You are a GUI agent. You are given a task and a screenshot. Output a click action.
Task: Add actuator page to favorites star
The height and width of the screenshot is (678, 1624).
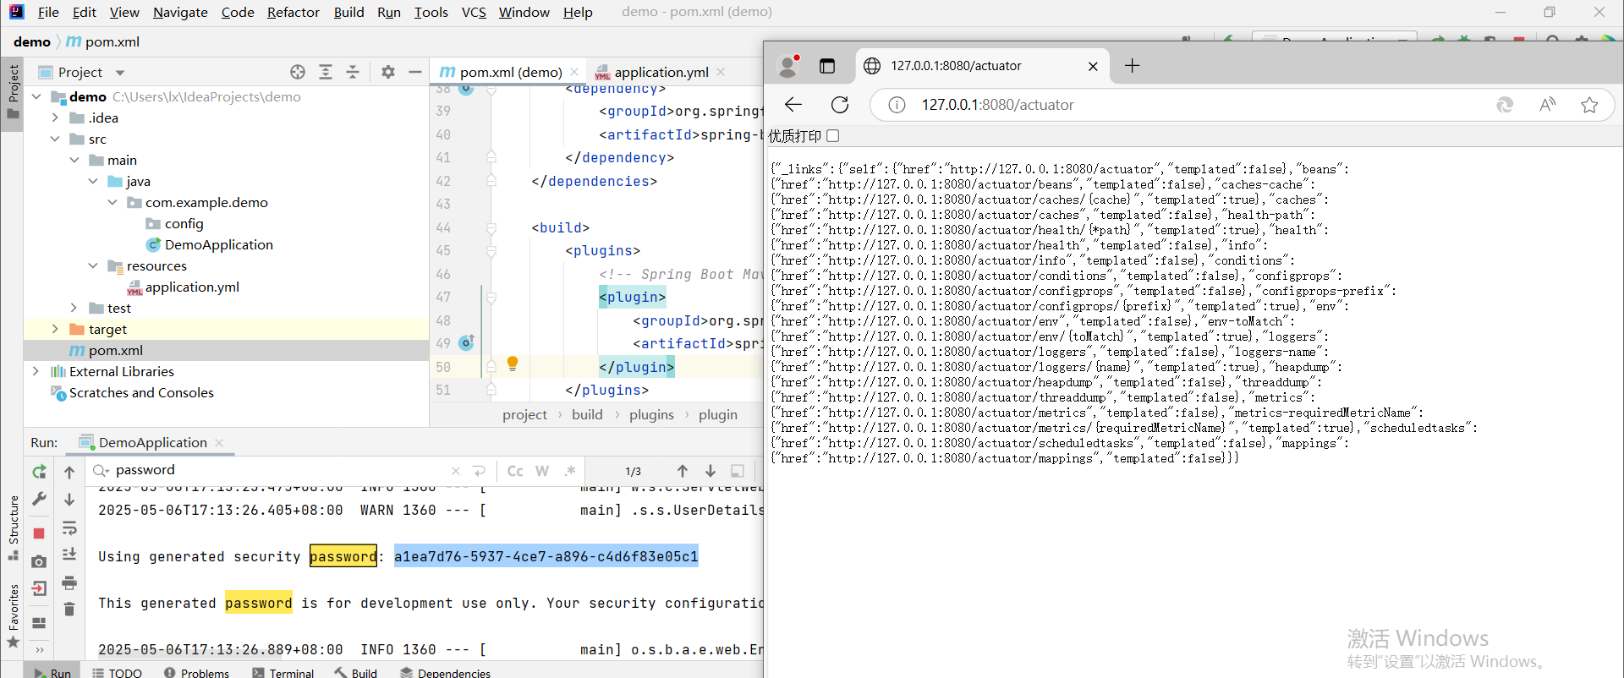point(1589,105)
